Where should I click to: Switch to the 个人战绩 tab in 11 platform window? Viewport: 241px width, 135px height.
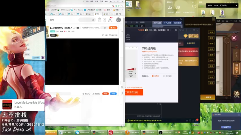coord(167,23)
